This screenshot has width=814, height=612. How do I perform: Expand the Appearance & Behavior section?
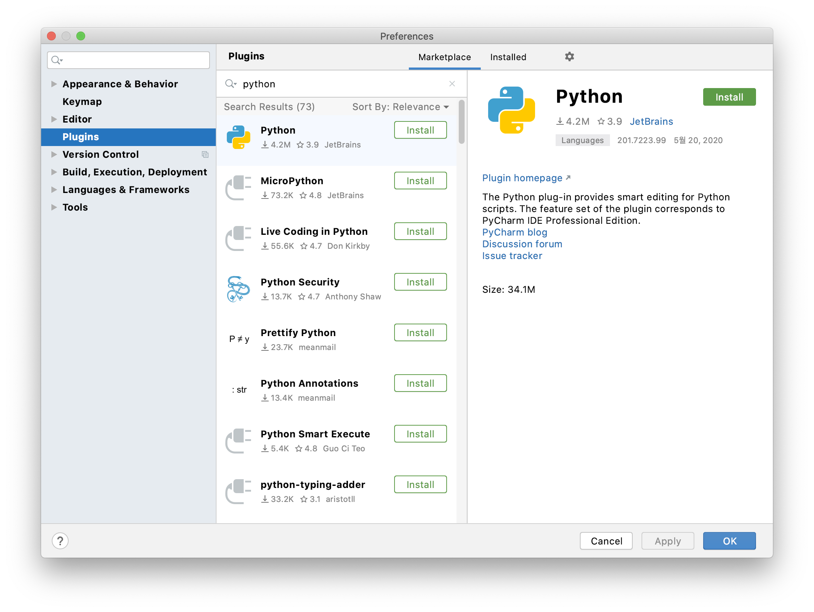coord(54,84)
